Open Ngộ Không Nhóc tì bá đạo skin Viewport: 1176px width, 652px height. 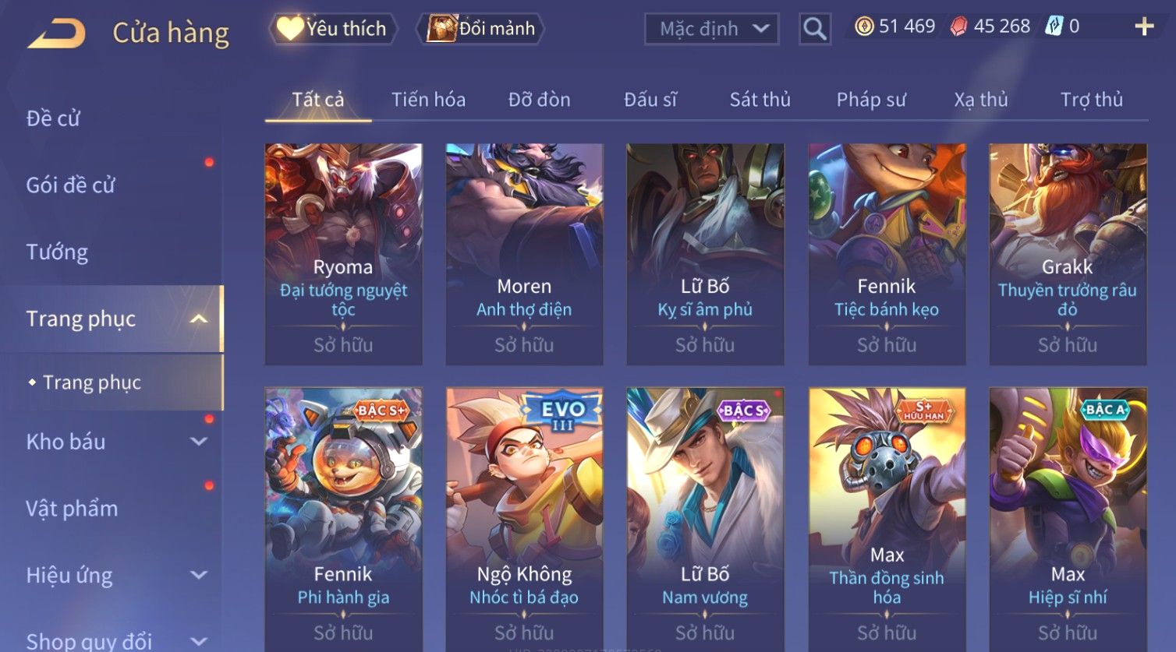click(524, 518)
